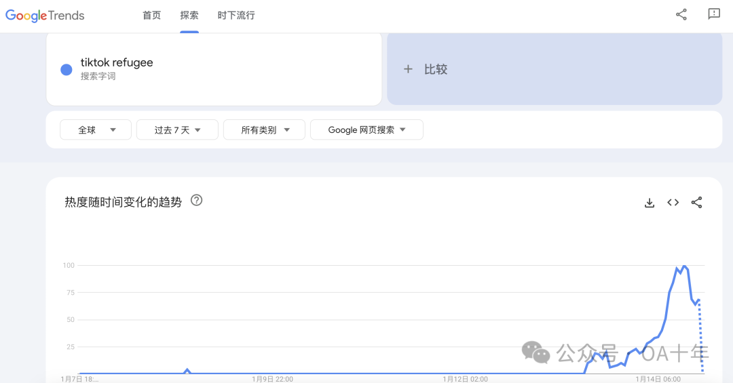Viewport: 733px width, 383px height.
Task: Click the 搜索字词 label under the term
Action: (x=98, y=76)
